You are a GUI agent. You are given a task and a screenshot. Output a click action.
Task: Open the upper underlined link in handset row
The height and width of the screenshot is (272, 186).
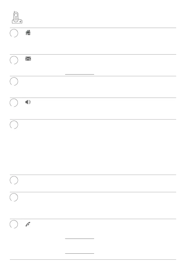pos(80,238)
